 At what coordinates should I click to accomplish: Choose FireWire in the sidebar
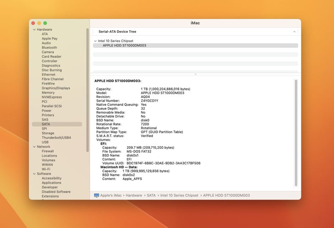tap(48, 84)
